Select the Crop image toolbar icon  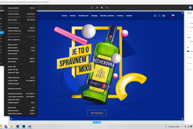[107, 8]
